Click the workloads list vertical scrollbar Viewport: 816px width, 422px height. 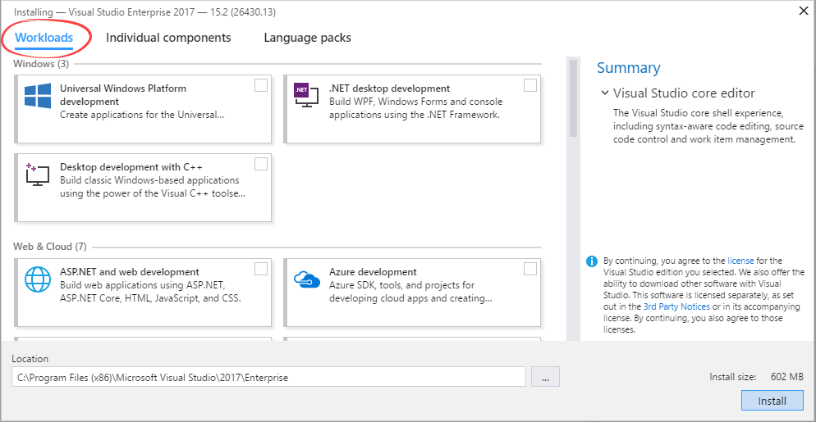click(573, 98)
